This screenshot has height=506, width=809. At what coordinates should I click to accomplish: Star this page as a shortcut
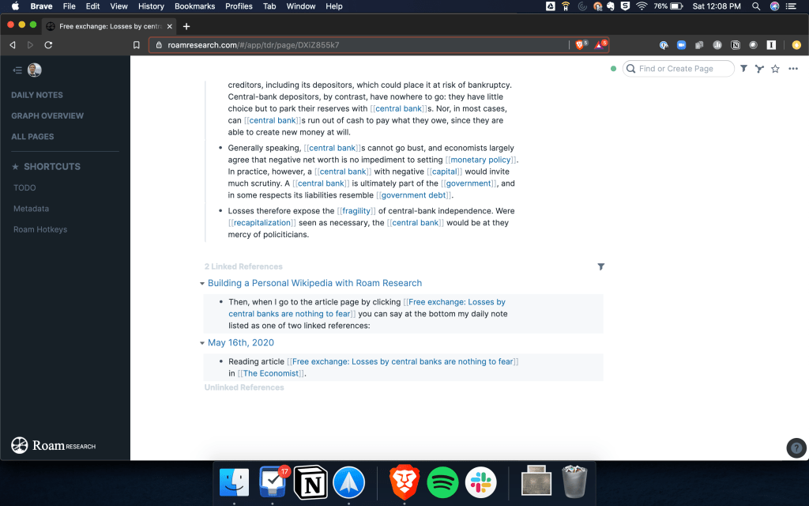(775, 69)
